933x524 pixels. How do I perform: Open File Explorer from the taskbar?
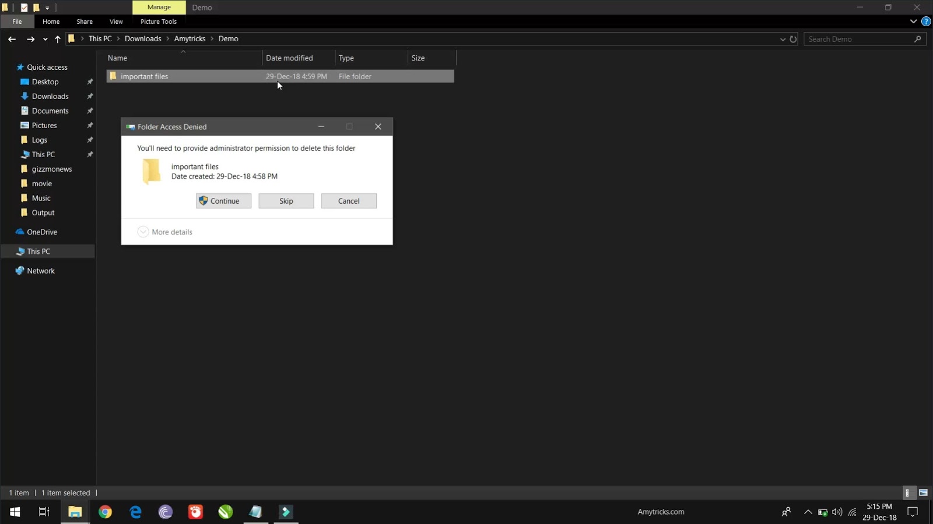pyautogui.click(x=75, y=512)
